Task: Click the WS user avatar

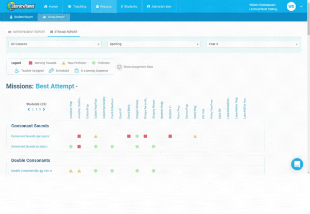Action: (x=291, y=6)
